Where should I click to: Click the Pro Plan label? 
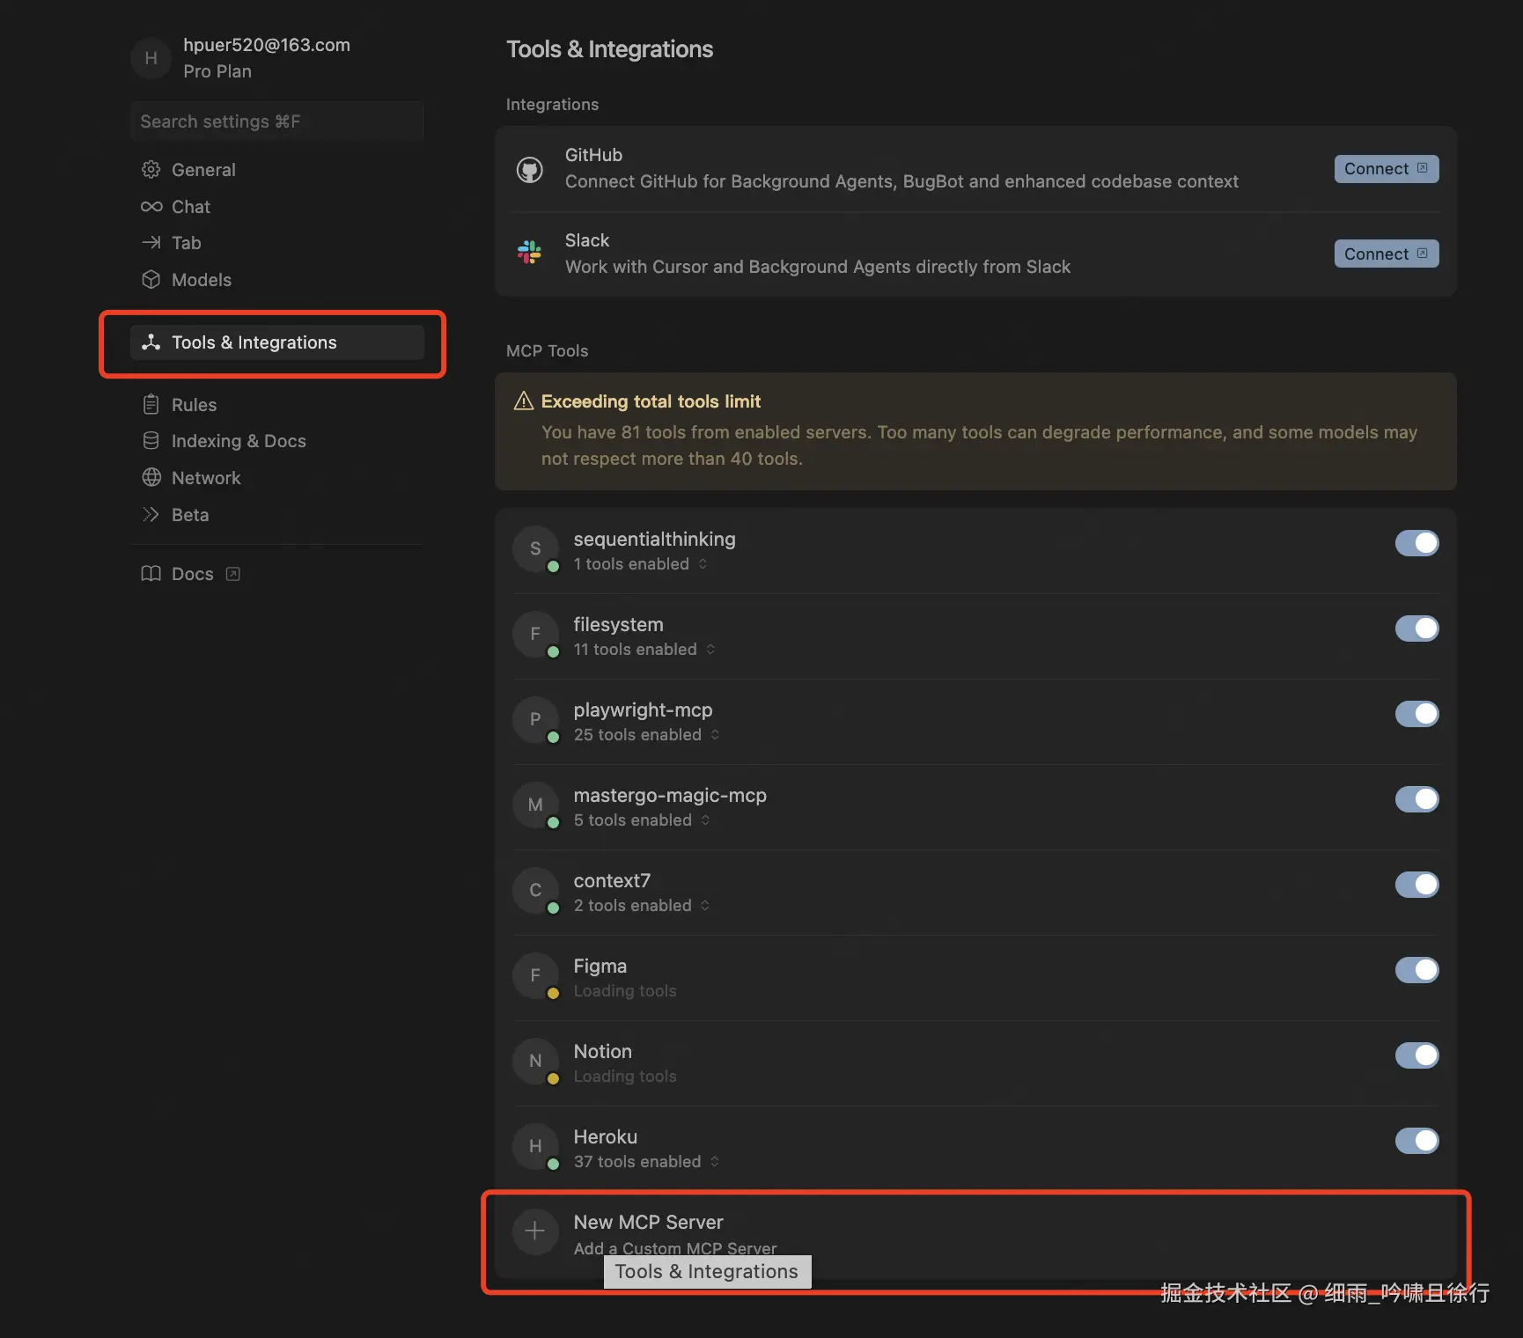pos(217,71)
